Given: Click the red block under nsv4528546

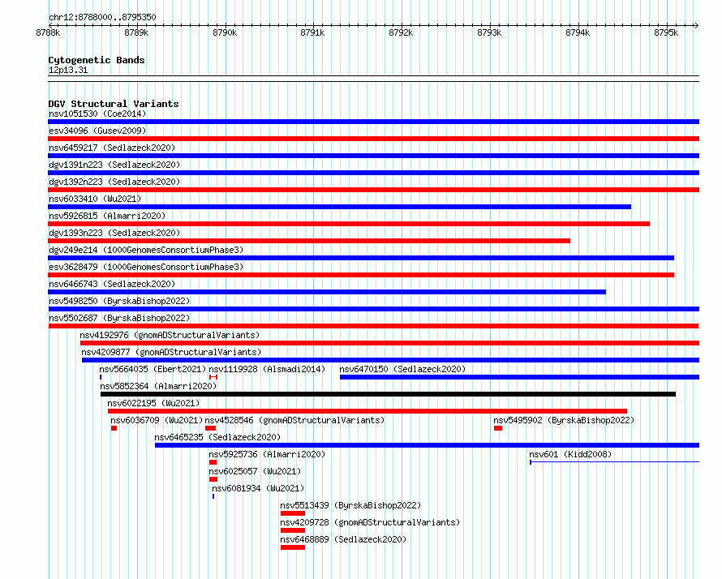Looking at the screenshot, I should click(210, 428).
